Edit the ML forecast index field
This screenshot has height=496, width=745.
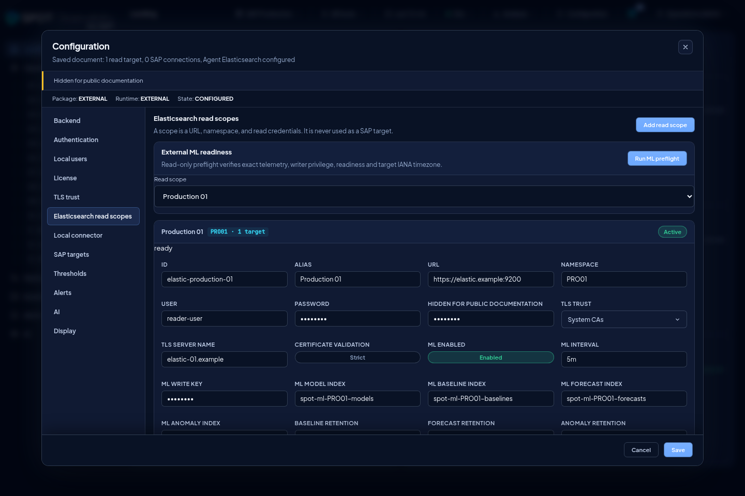tap(624, 399)
